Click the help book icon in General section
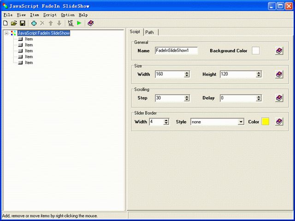Image resolution: width=295 pixels, height=221 pixels. (279, 51)
